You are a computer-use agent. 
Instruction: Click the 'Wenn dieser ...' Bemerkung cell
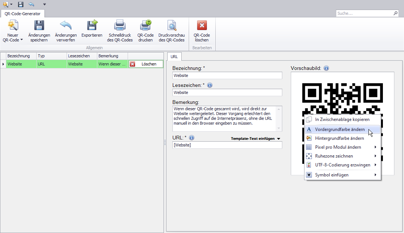pyautogui.click(x=112, y=64)
